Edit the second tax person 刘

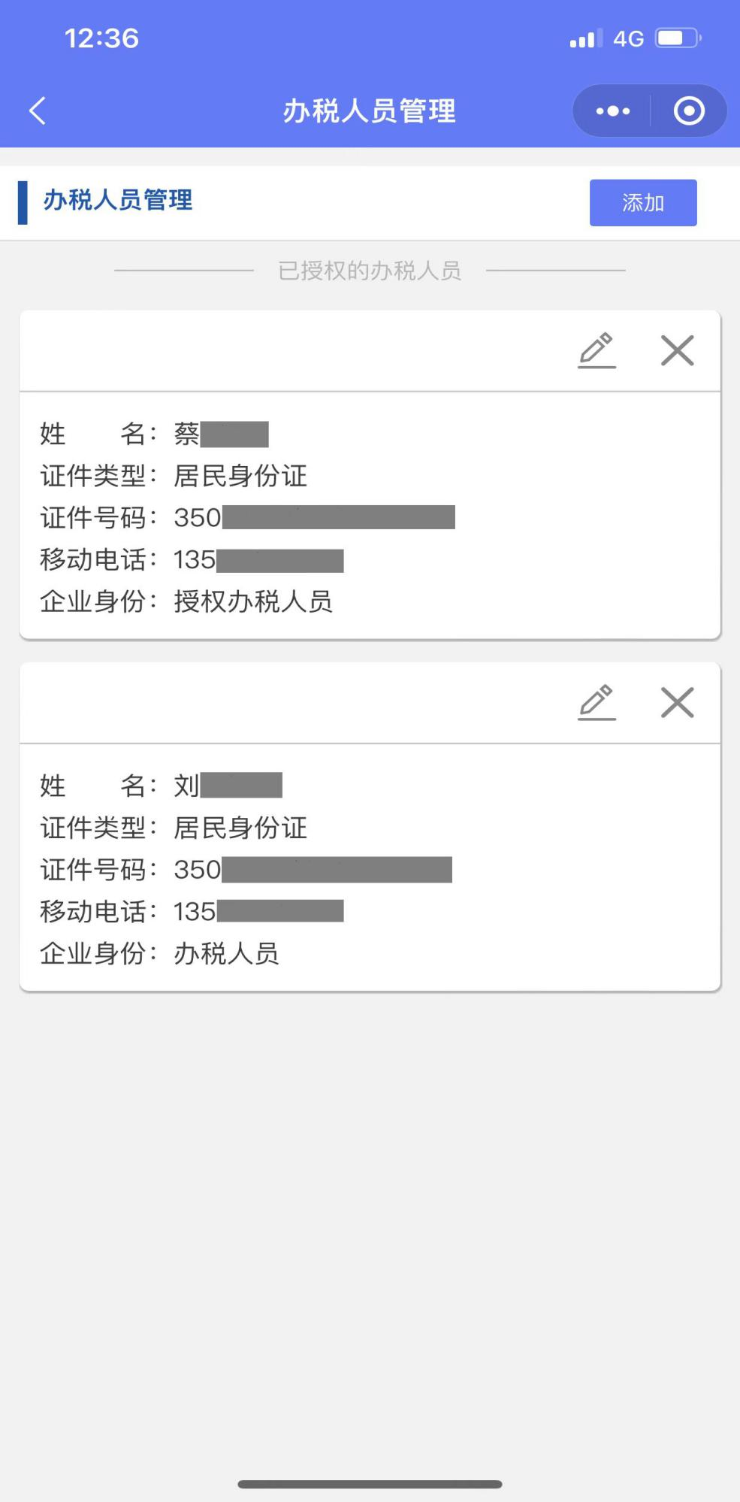[x=597, y=702]
